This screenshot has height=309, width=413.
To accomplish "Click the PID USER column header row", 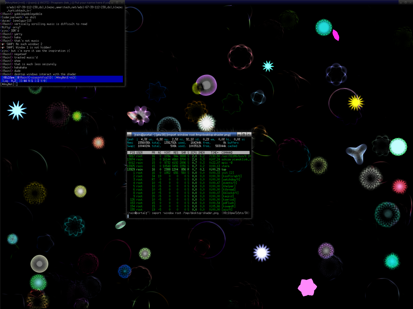I will pyautogui.click(x=188, y=153).
